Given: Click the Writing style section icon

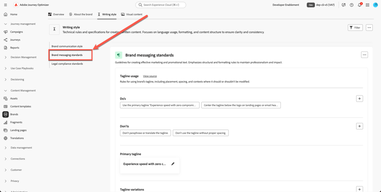Looking at the screenshot, I should click(54, 29).
